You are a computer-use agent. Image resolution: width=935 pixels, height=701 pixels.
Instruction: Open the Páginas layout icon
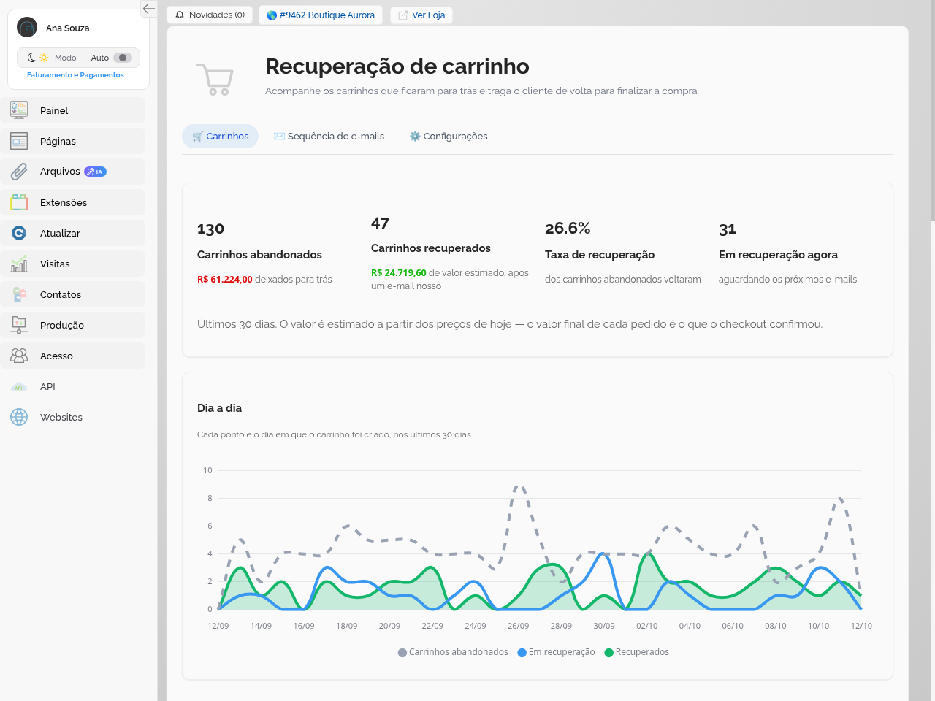19,141
